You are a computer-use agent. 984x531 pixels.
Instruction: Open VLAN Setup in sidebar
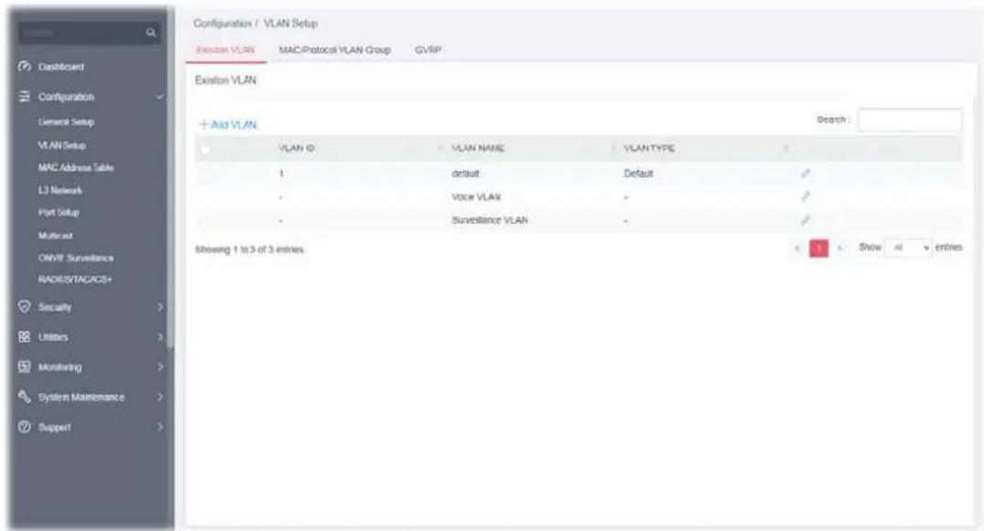61,145
